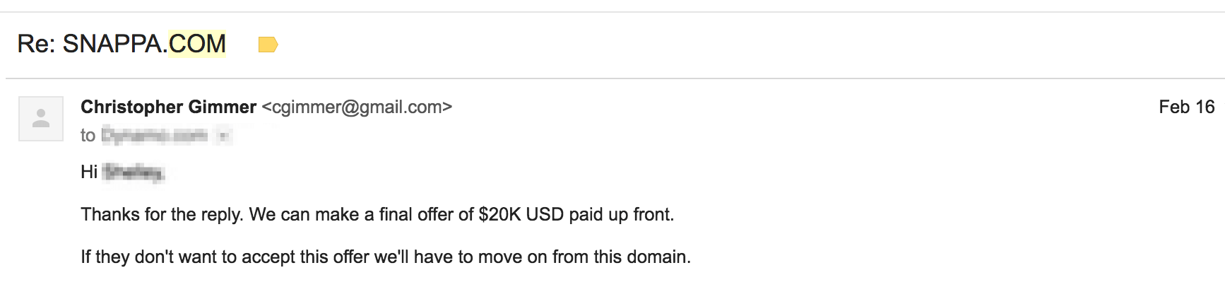Click the blurred recipient name after 'to'
Viewport: 1225px width, 287px height.
155,136
